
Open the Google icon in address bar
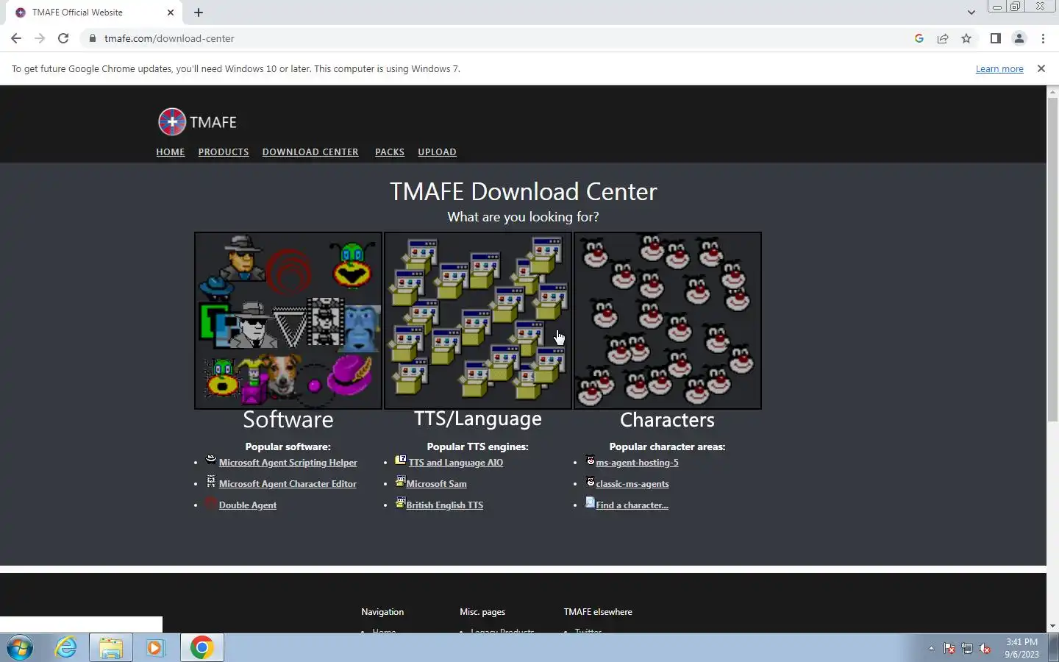pos(919,38)
